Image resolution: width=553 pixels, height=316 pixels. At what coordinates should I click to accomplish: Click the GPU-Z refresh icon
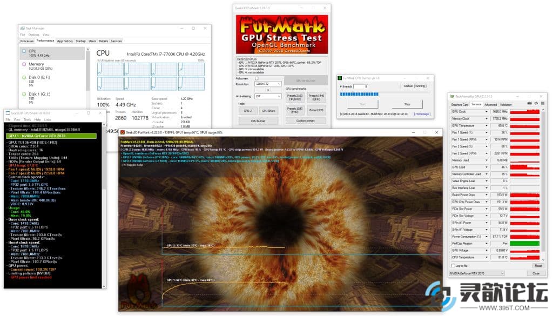(x=536, y=104)
